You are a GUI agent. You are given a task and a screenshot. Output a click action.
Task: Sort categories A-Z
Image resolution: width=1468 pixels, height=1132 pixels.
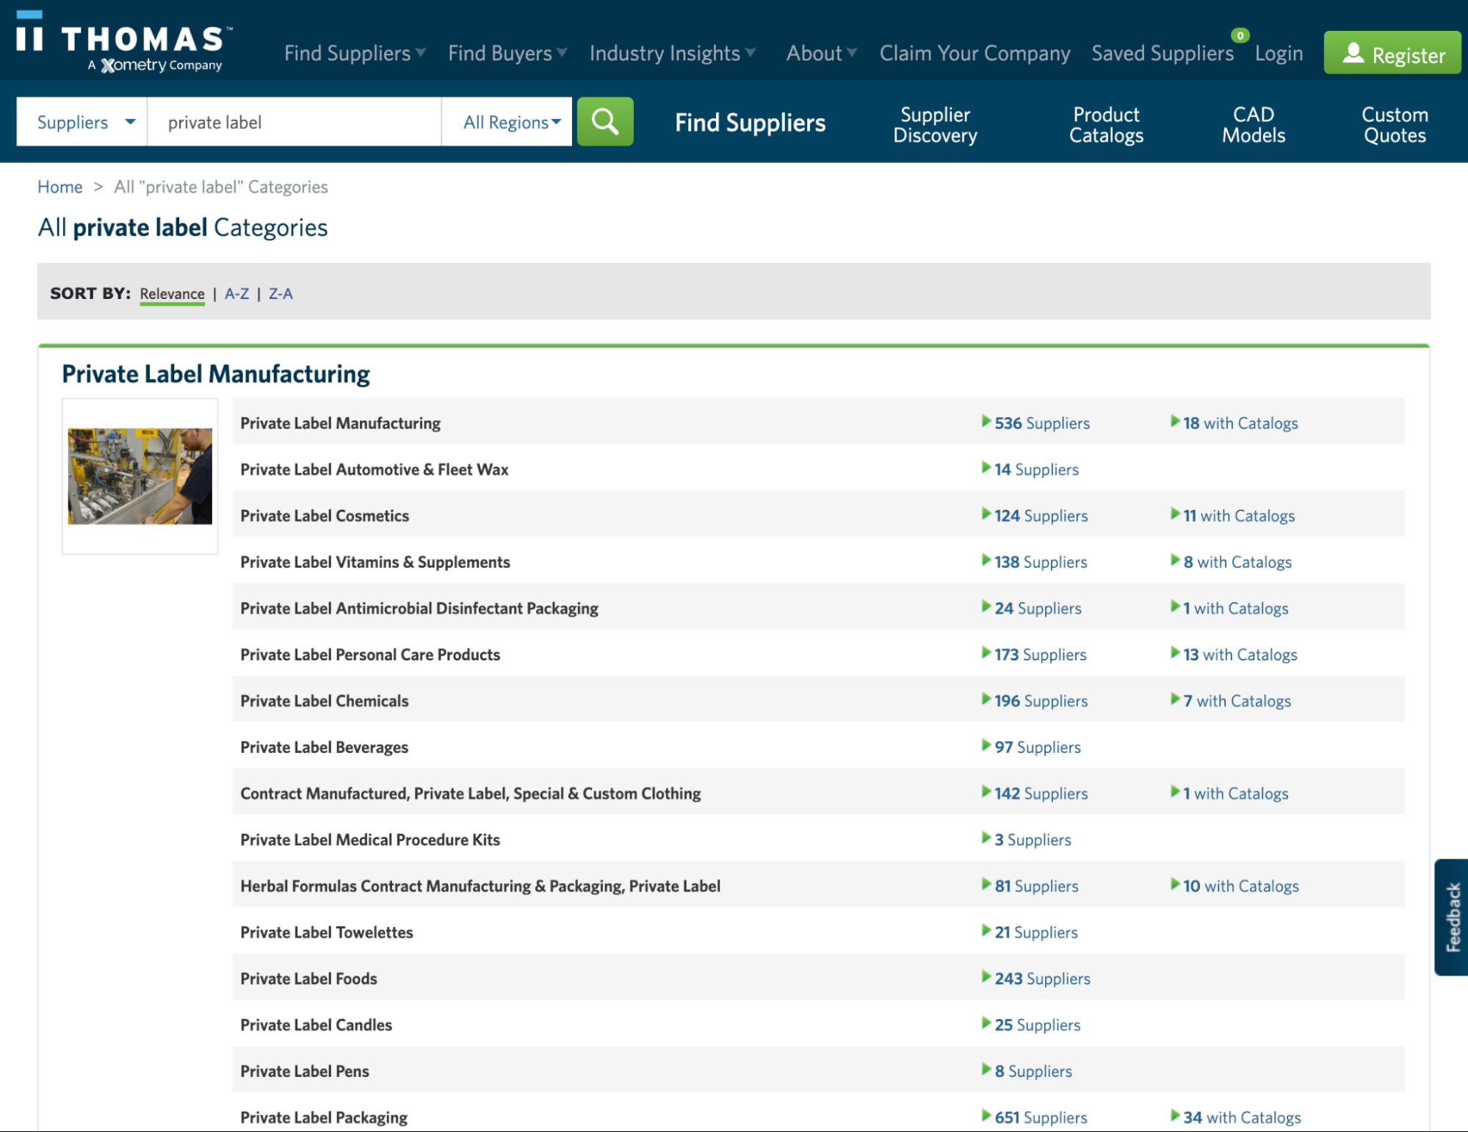236,294
